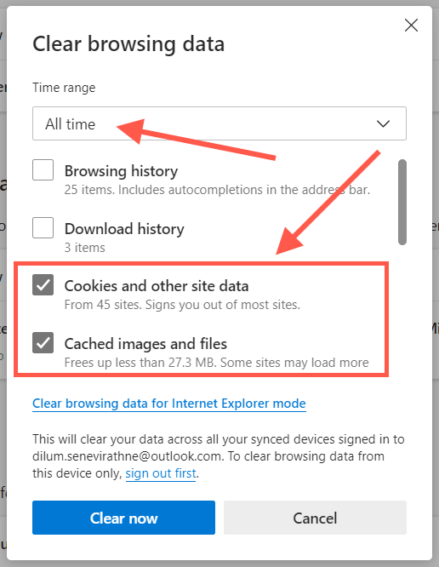Open the Time range dropdown
439x567 pixels.
(x=219, y=123)
